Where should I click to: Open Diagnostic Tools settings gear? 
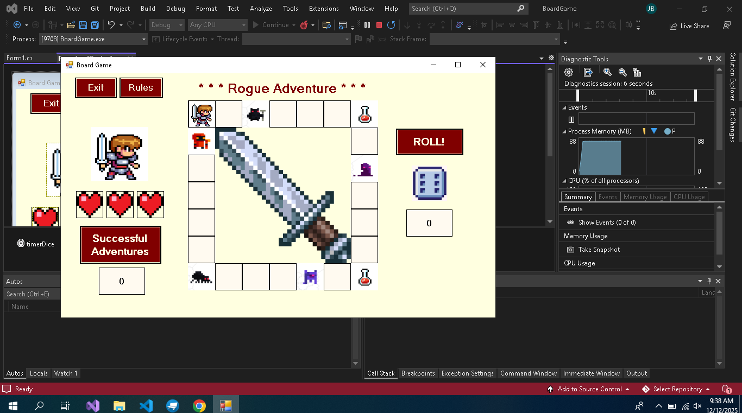(x=569, y=72)
